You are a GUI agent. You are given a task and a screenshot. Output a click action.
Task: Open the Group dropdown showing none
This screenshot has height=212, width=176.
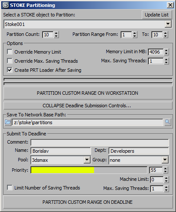pyautogui.click(x=165, y=160)
